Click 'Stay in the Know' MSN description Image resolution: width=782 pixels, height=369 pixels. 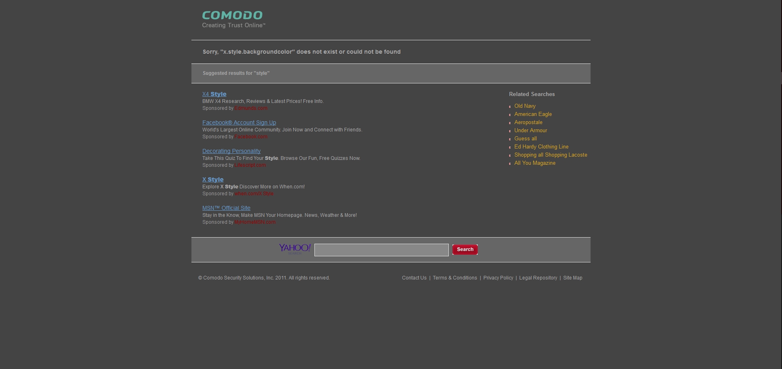279,215
